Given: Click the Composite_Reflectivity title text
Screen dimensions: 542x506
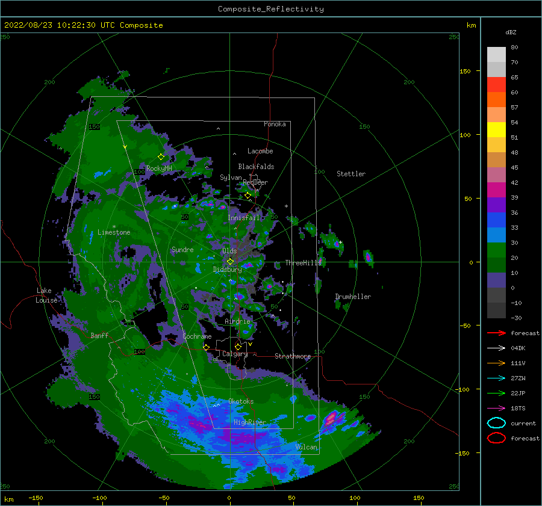Looking at the screenshot, I should pos(271,9).
